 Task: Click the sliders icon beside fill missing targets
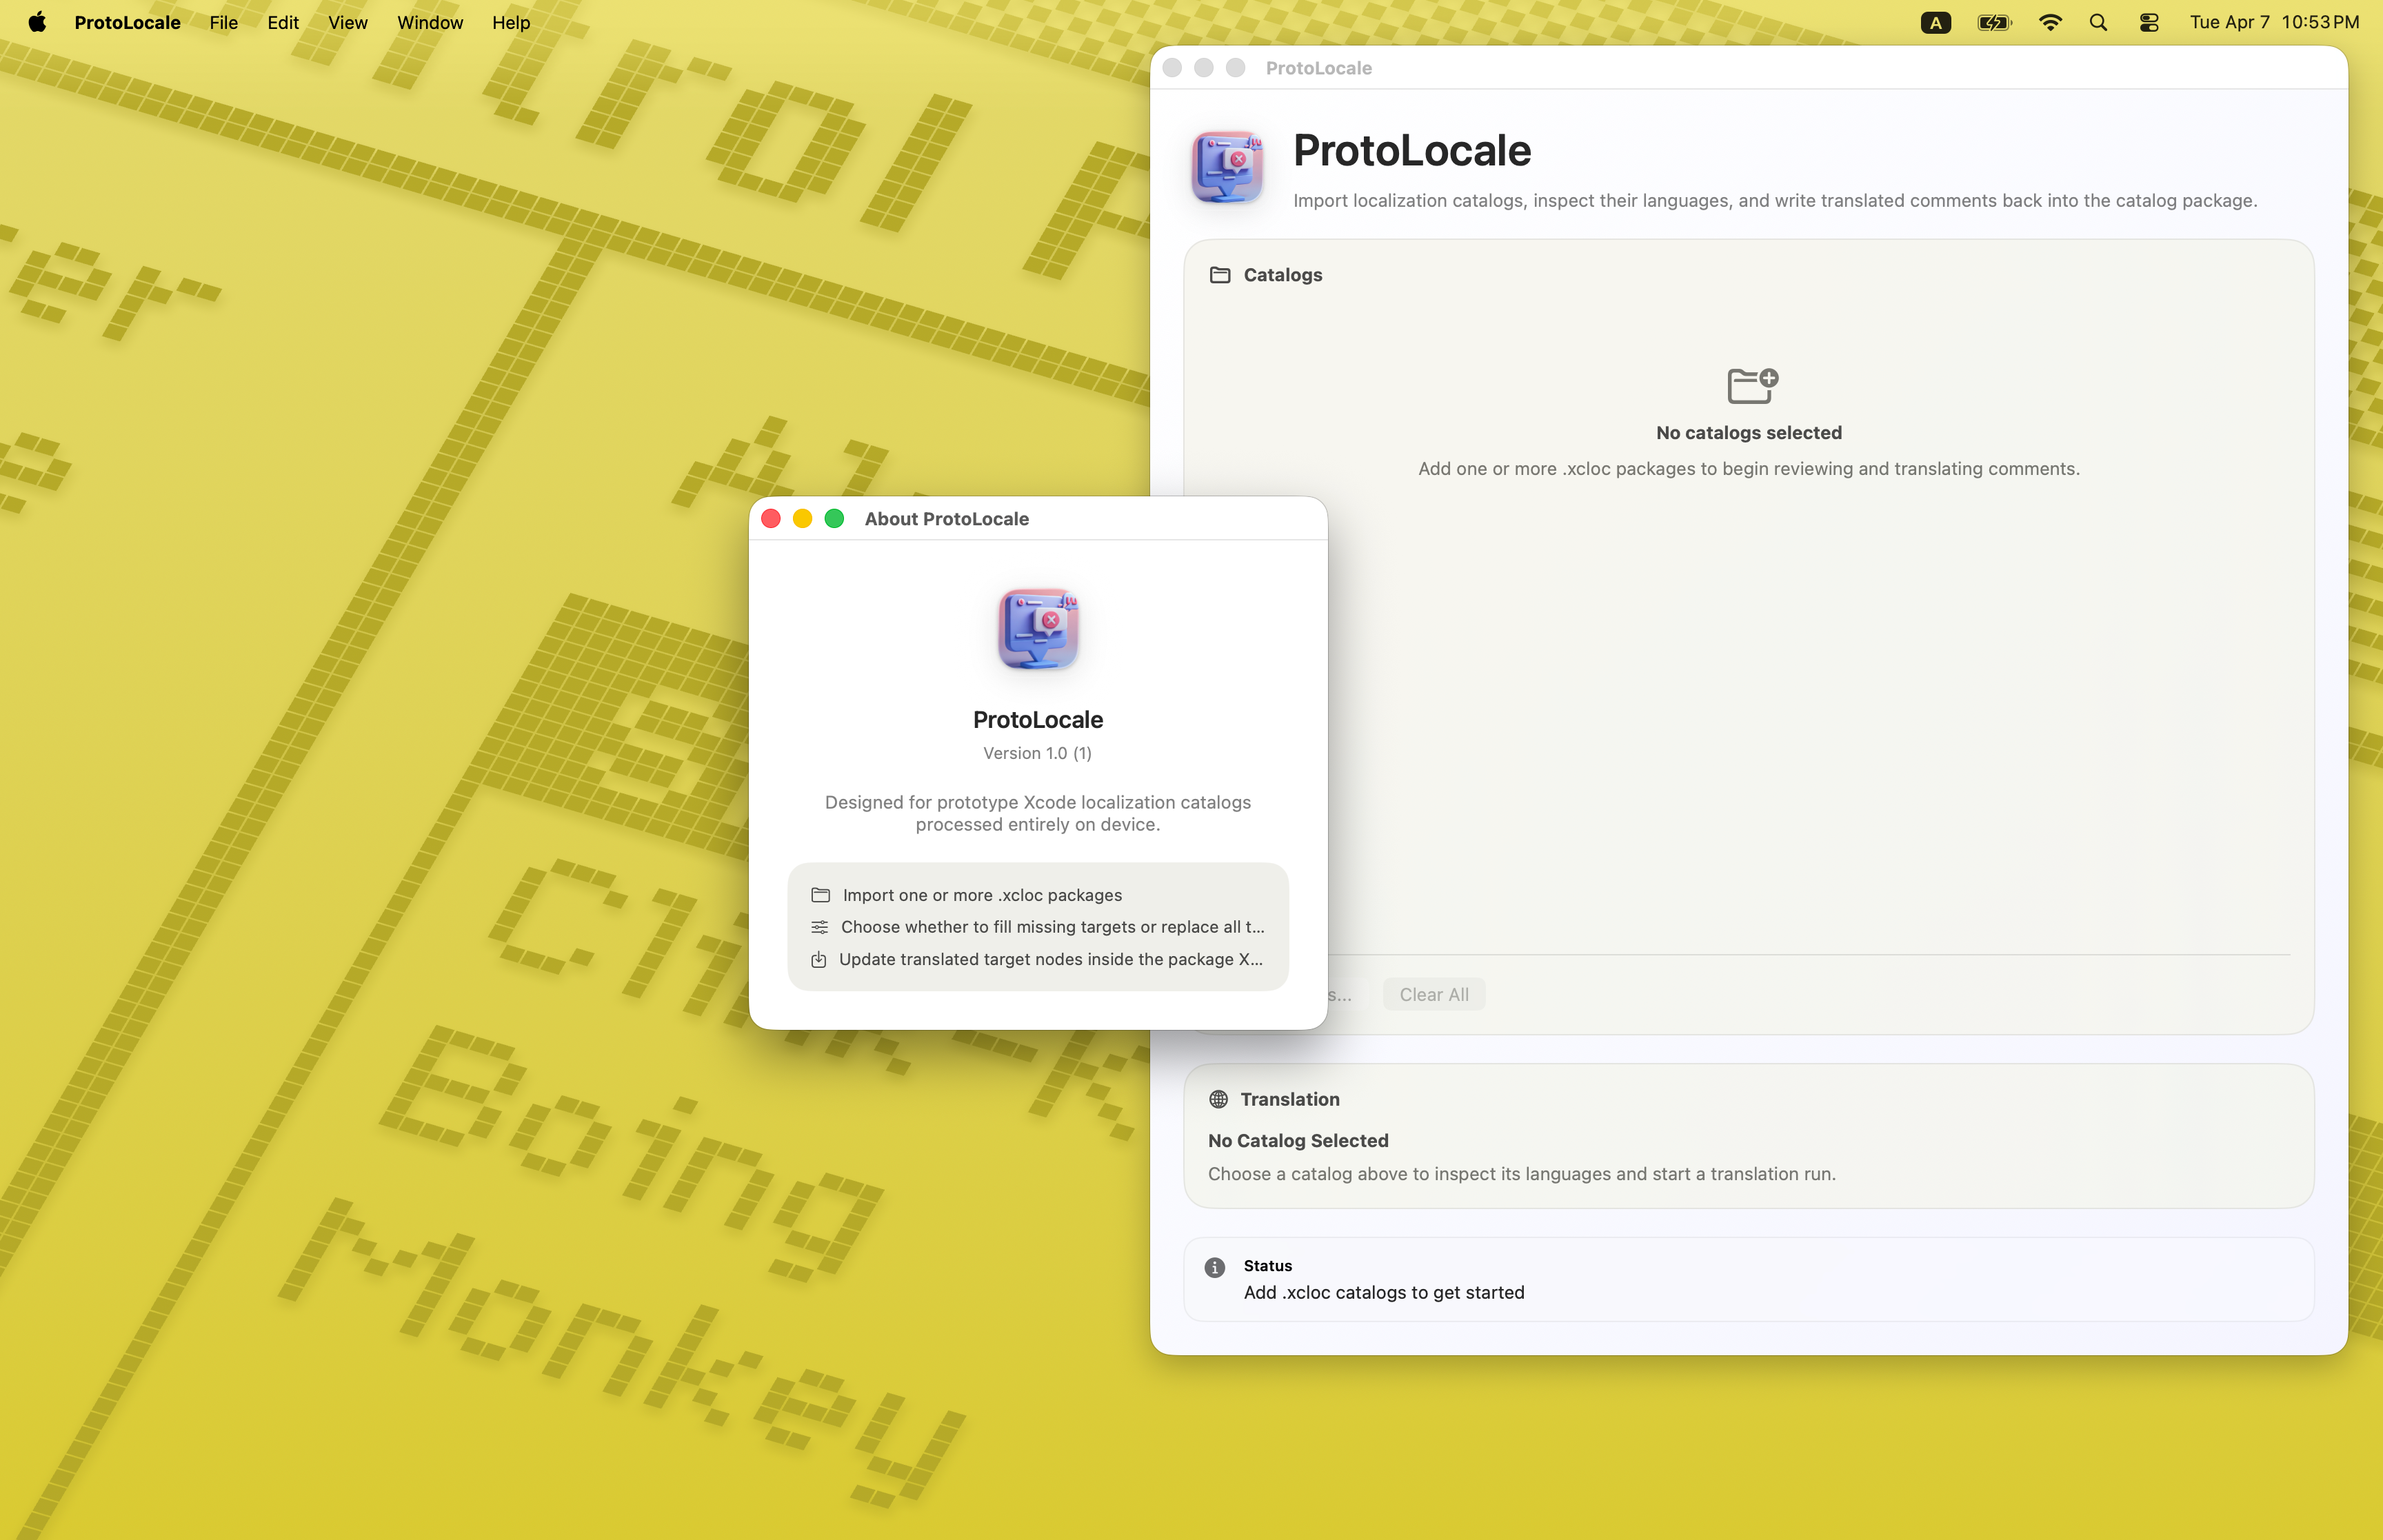pyautogui.click(x=819, y=927)
